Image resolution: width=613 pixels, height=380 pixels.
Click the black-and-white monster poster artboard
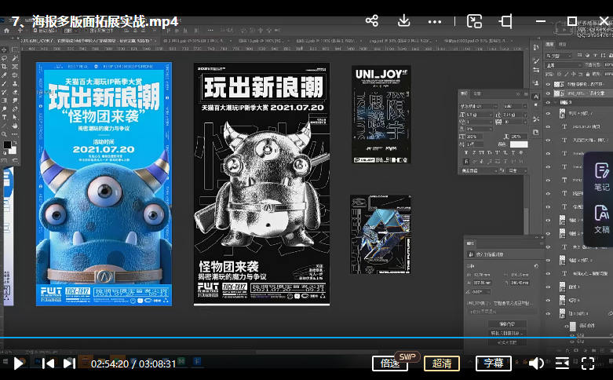point(261,185)
